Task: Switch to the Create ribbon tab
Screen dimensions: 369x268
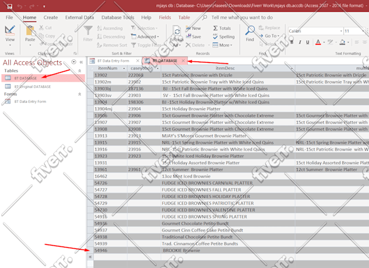Action: pyautogui.click(x=51, y=18)
